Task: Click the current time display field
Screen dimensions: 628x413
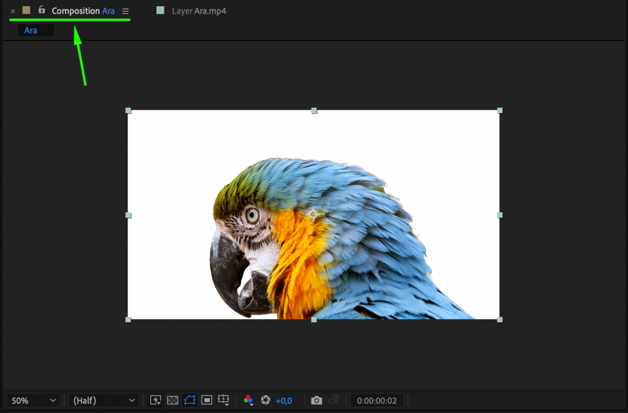Action: tap(377, 400)
